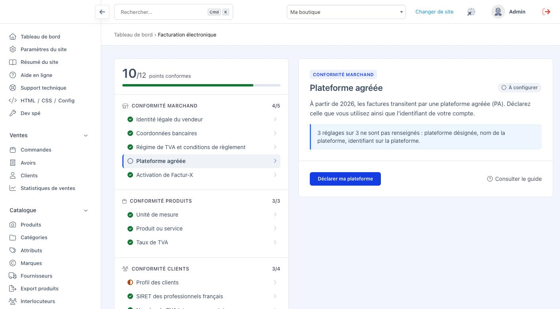Click the Rechercher search field
This screenshot has width=560, height=309.
tap(174, 12)
